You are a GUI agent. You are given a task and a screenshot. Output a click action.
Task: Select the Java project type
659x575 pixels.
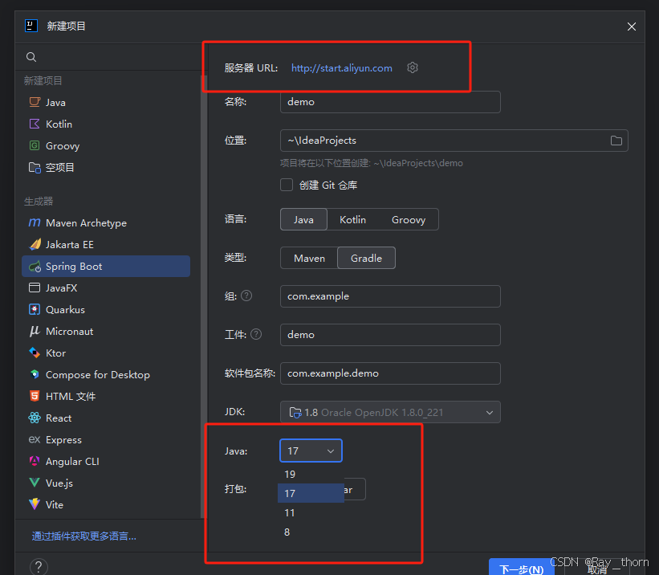click(x=106, y=102)
